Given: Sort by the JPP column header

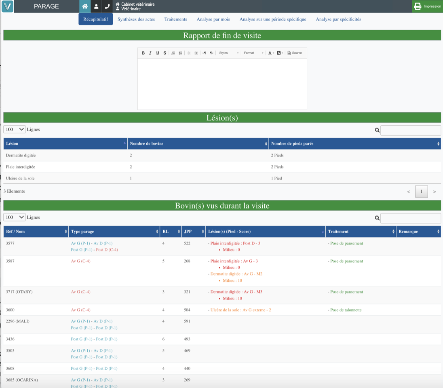Looking at the screenshot, I should click(194, 232).
